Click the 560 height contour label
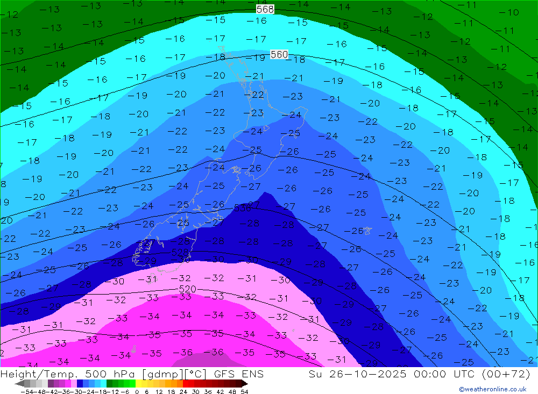 click(279, 54)
